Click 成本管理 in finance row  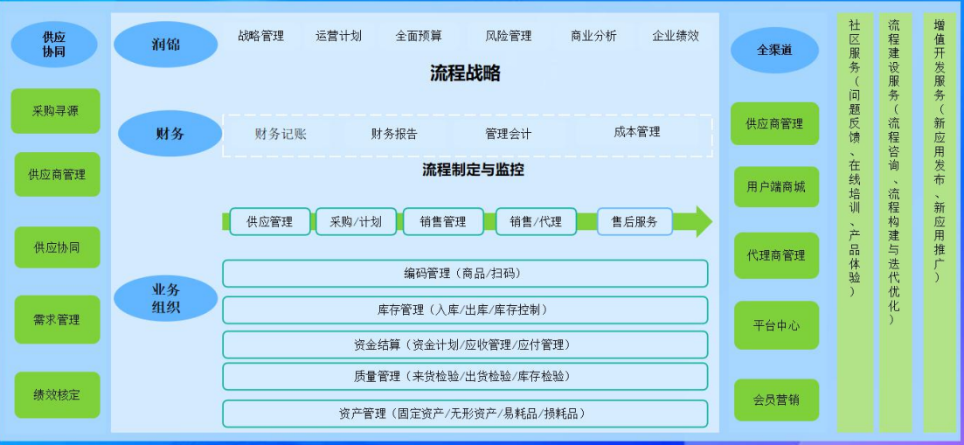637,131
